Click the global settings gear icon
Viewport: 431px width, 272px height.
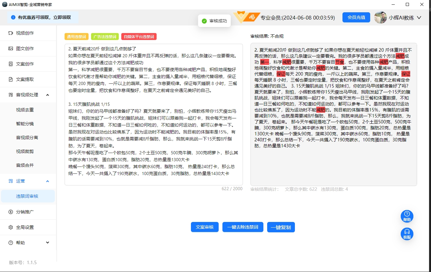(x=11, y=227)
